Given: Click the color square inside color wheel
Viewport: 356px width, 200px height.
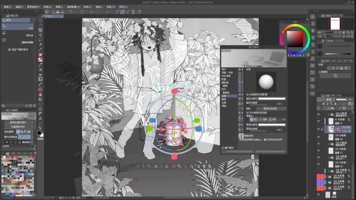Looking at the screenshot, I should [x=294, y=38].
